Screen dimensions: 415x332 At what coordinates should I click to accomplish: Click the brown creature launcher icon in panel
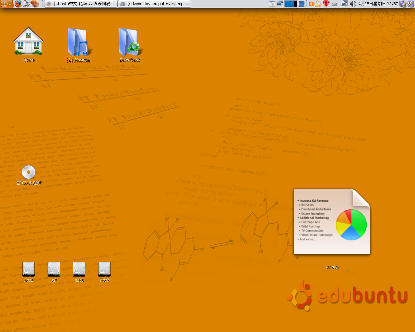(35, 4)
